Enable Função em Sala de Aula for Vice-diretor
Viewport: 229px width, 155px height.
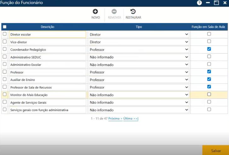click(x=209, y=41)
